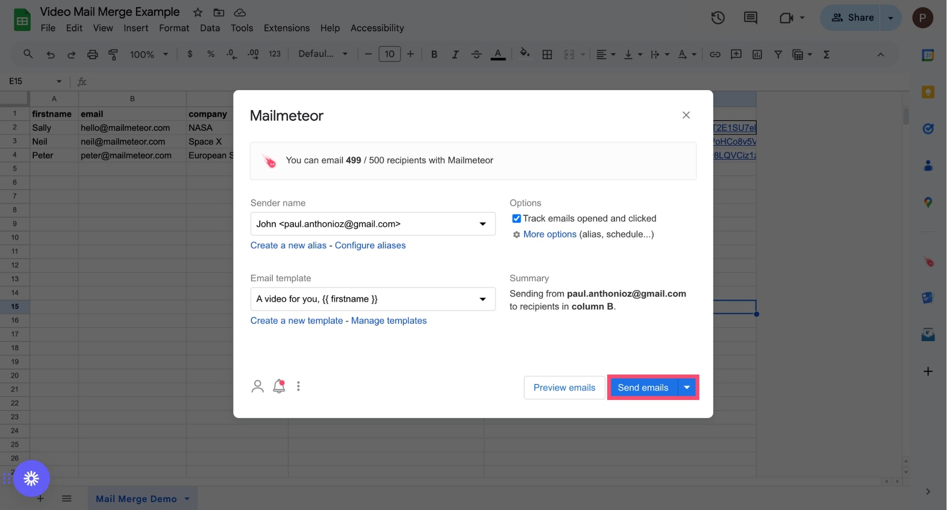Open the Sender name dropdown
This screenshot has height=510, width=949.
pos(373,224)
